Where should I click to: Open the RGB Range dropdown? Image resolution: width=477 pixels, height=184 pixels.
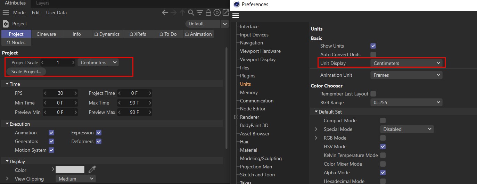tap(406, 102)
